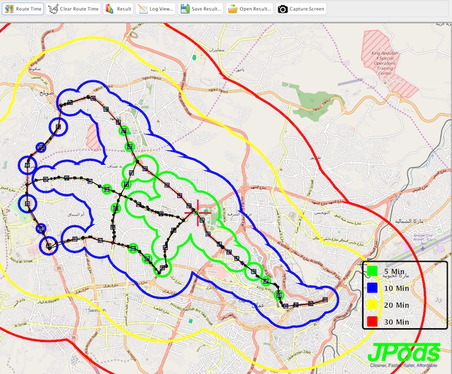Pick the yellow 20 Min legend swatch
Image resolution: width=452 pixels, height=374 pixels.
tap(372, 305)
